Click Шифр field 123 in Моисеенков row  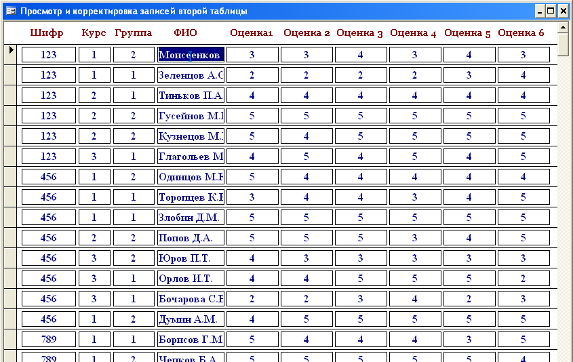click(49, 55)
